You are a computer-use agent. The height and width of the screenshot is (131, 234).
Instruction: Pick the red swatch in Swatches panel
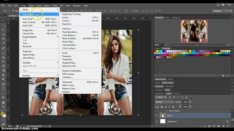point(155,51)
